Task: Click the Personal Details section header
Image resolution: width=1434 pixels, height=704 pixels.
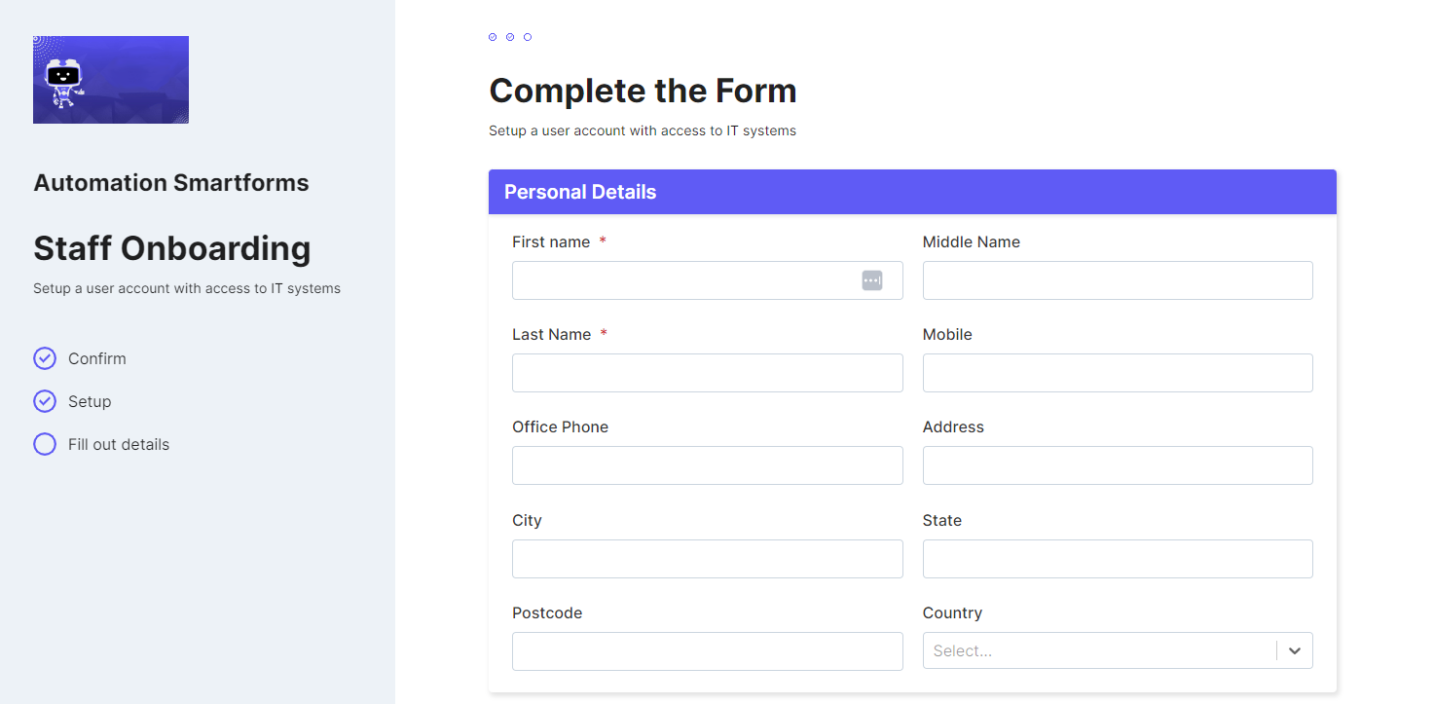Action: [x=912, y=192]
